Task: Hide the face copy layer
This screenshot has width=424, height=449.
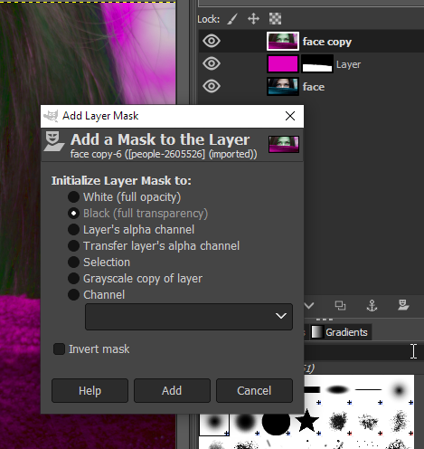Action: click(x=212, y=41)
